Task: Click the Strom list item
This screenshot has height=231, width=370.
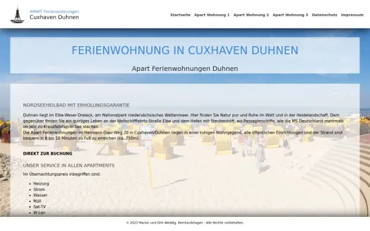Action: click(x=39, y=190)
